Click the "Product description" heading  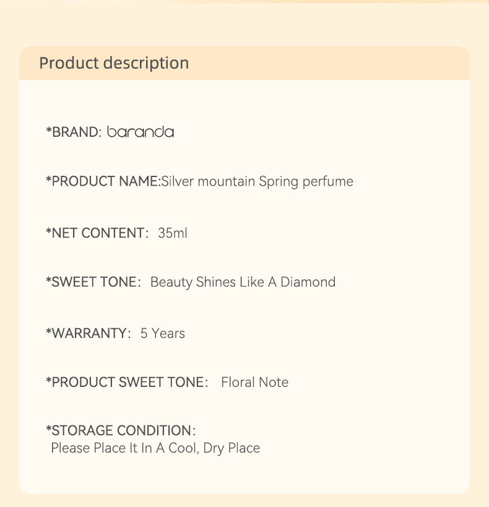[114, 63]
